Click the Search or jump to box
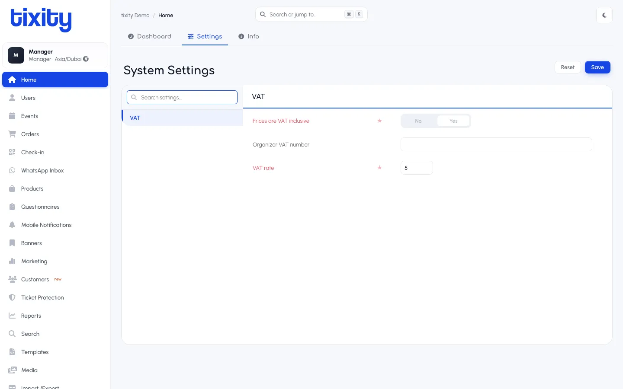This screenshot has height=389, width=623. pos(311,14)
